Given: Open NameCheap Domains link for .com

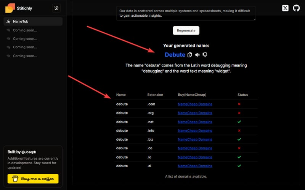Looking at the screenshot, I should coord(195,104).
